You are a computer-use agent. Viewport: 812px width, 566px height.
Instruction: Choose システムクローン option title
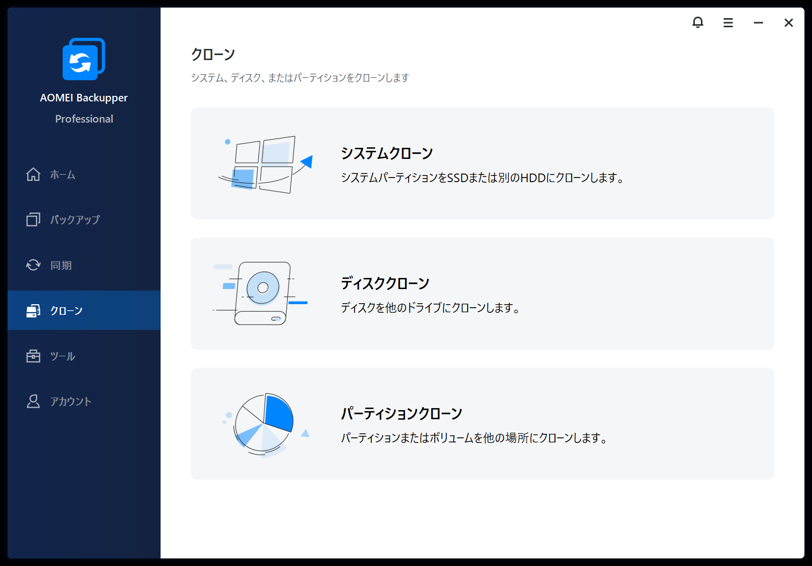(x=387, y=153)
